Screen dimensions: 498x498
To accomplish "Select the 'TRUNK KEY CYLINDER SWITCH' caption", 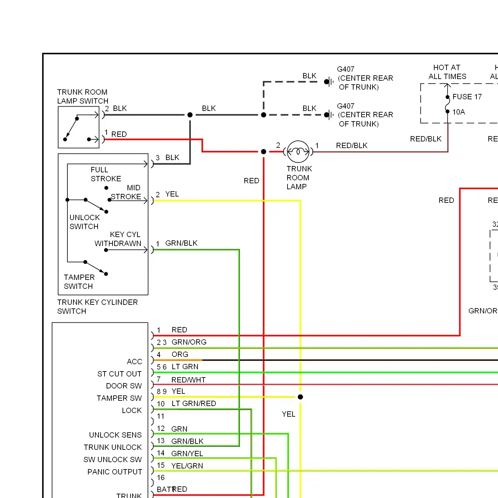I will coord(97,307).
